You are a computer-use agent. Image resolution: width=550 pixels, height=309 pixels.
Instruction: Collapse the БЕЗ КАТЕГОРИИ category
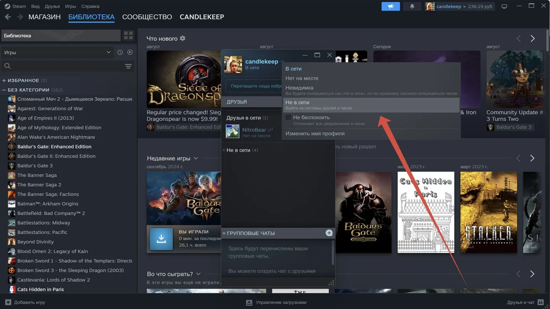coord(4,90)
